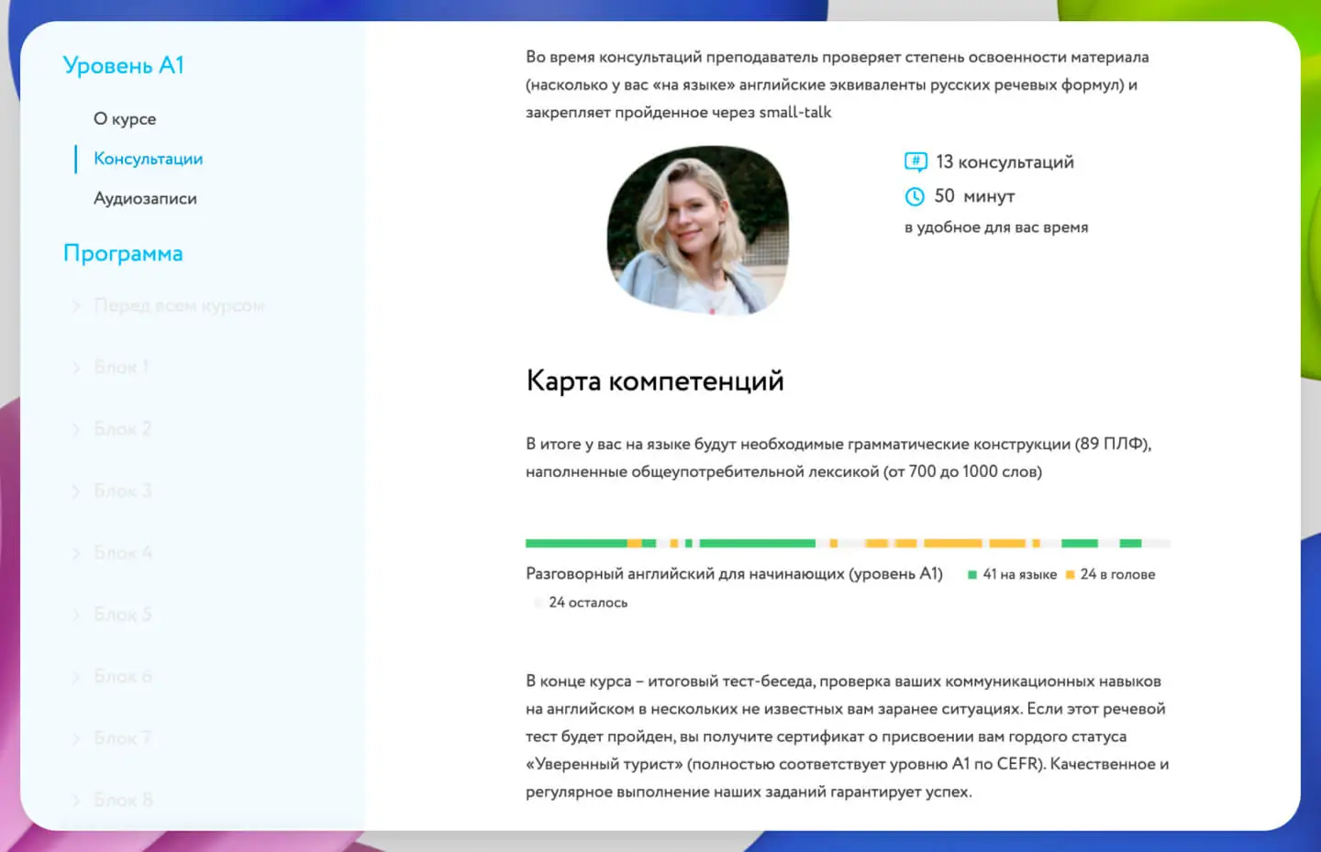Select Консультации in the sidebar

148,159
